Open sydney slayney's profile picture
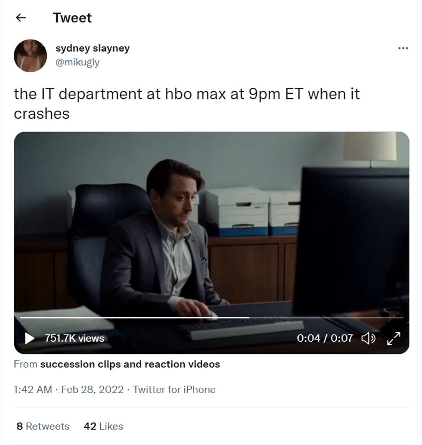The image size is (422, 445). [x=31, y=56]
